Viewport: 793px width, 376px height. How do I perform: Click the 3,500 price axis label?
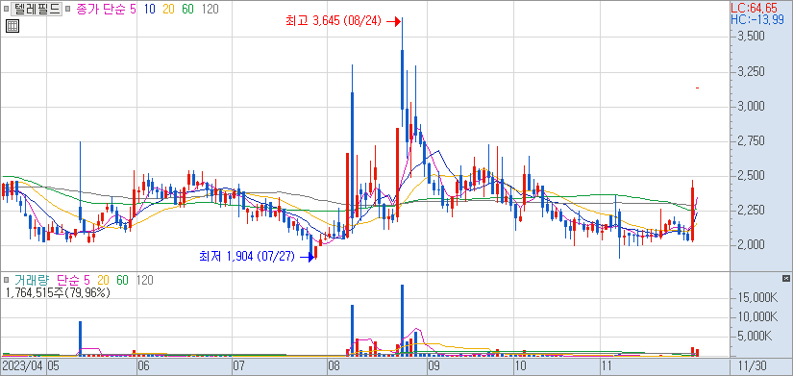751,37
